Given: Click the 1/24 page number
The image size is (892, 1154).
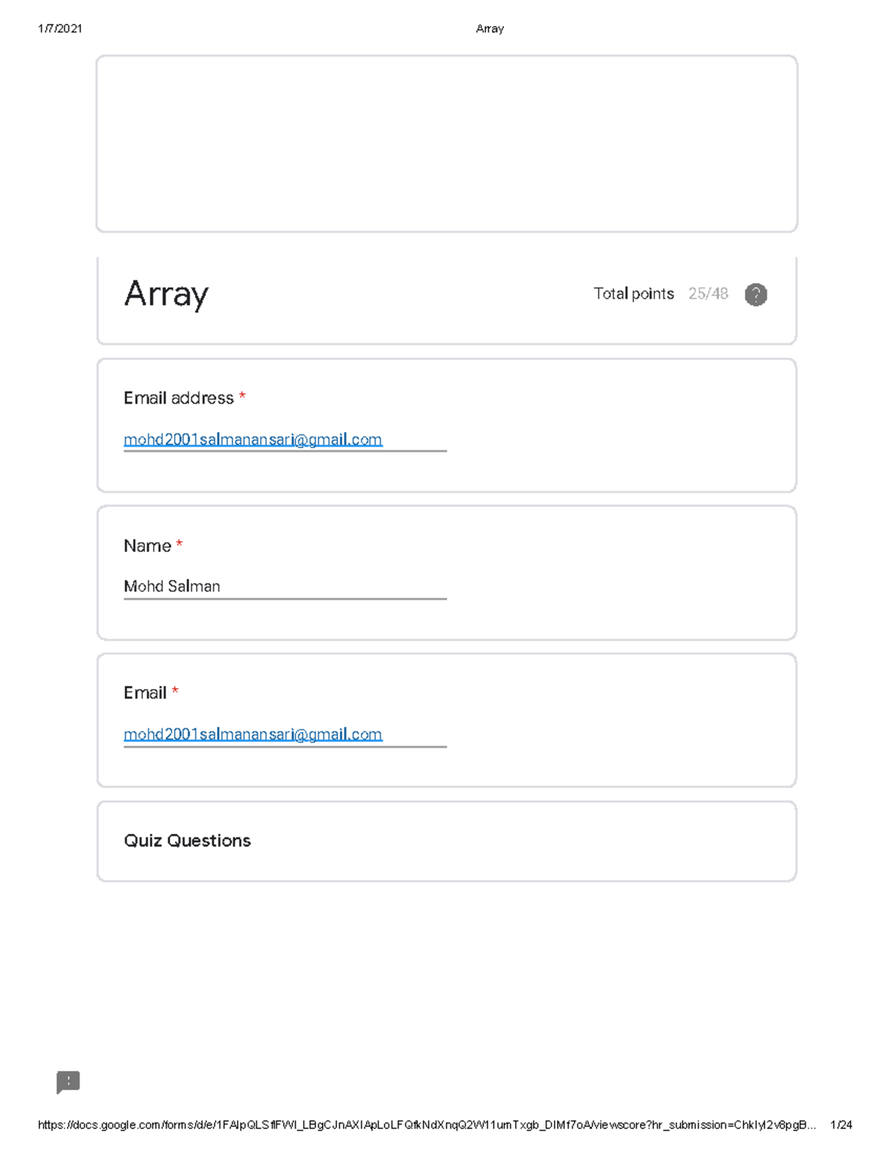Looking at the screenshot, I should point(841,1125).
